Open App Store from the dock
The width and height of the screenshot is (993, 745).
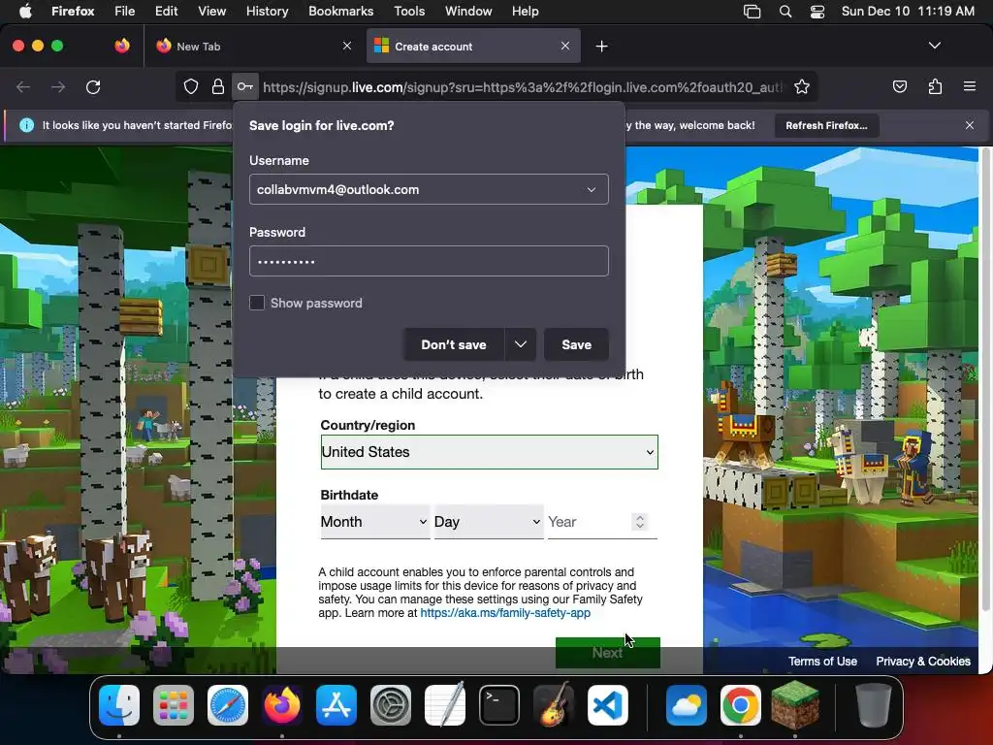point(336,705)
